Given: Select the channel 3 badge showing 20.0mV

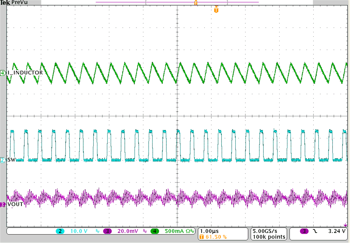Looking at the screenshot, I should [x=107, y=231].
